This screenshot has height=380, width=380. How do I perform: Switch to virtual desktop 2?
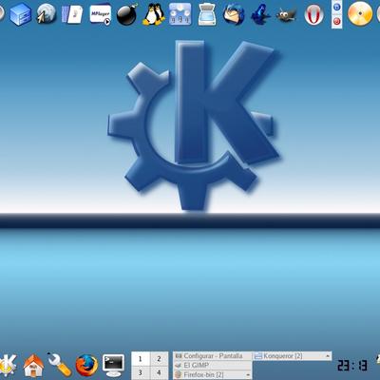[x=159, y=359]
